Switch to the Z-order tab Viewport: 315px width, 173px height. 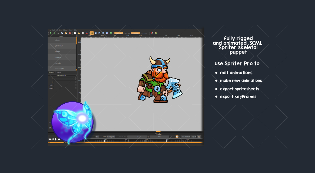[x=59, y=72]
